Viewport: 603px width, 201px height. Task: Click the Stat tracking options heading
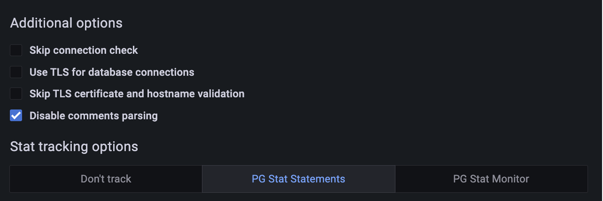74,147
